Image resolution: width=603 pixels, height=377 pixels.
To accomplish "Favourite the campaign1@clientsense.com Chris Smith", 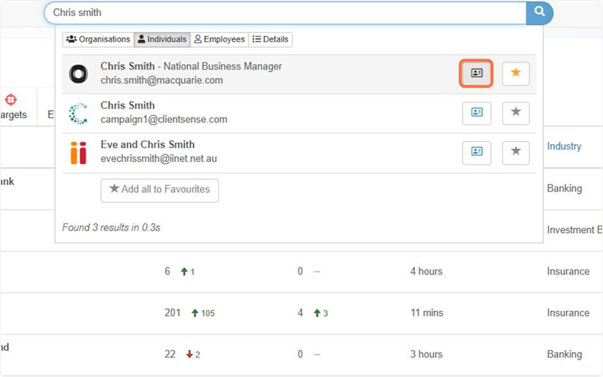I will click(516, 113).
